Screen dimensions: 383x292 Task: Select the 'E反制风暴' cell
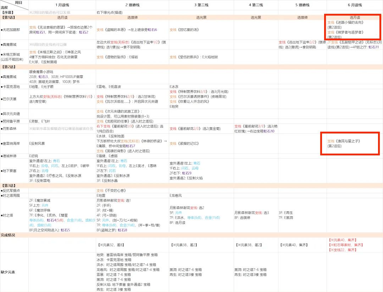pyautogui.click(x=37, y=144)
